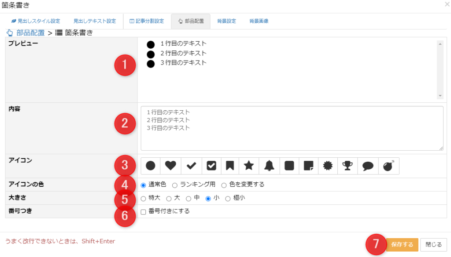The image size is (451, 257).
Task: Select the checked-box bullet icon
Action: 211,166
